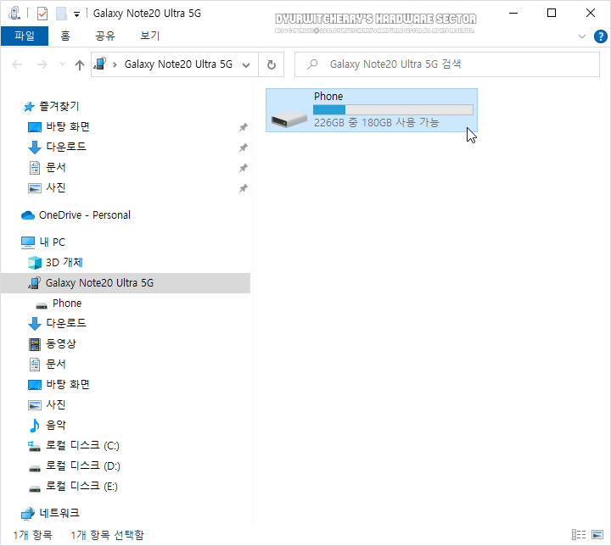
Task: Switch to the 홈 ribbon tab
Action: [x=65, y=36]
